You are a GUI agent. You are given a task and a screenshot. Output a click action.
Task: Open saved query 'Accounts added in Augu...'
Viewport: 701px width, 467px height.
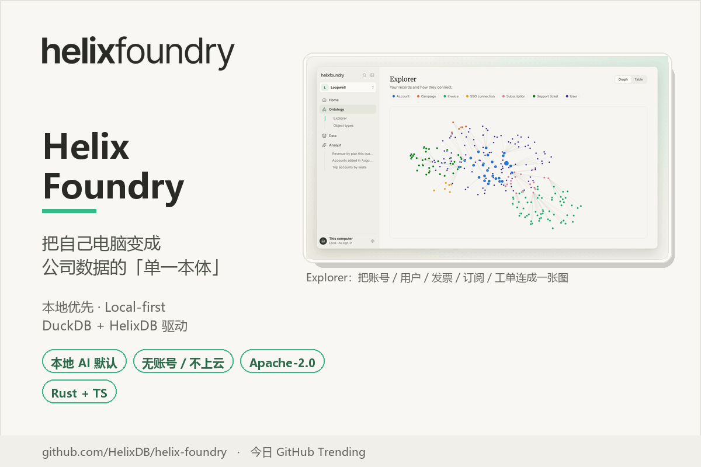tap(352, 160)
